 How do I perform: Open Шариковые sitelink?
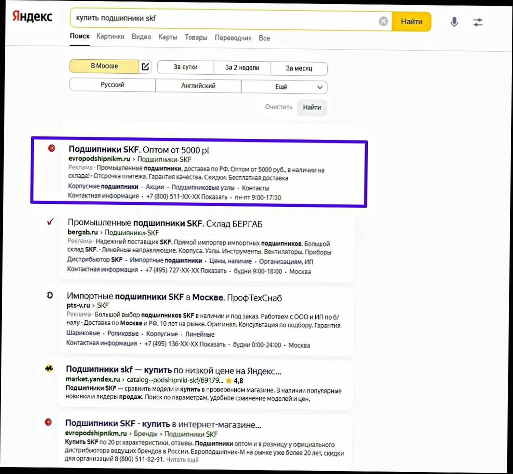click(83, 333)
